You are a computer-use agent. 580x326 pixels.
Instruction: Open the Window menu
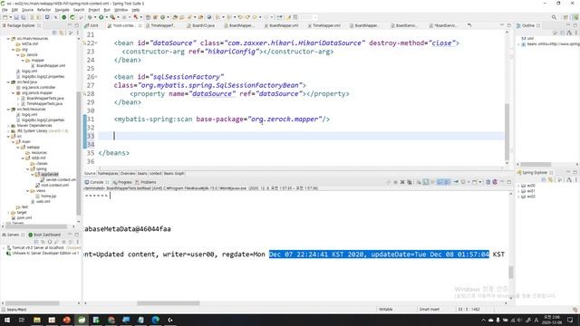tap(121, 10)
